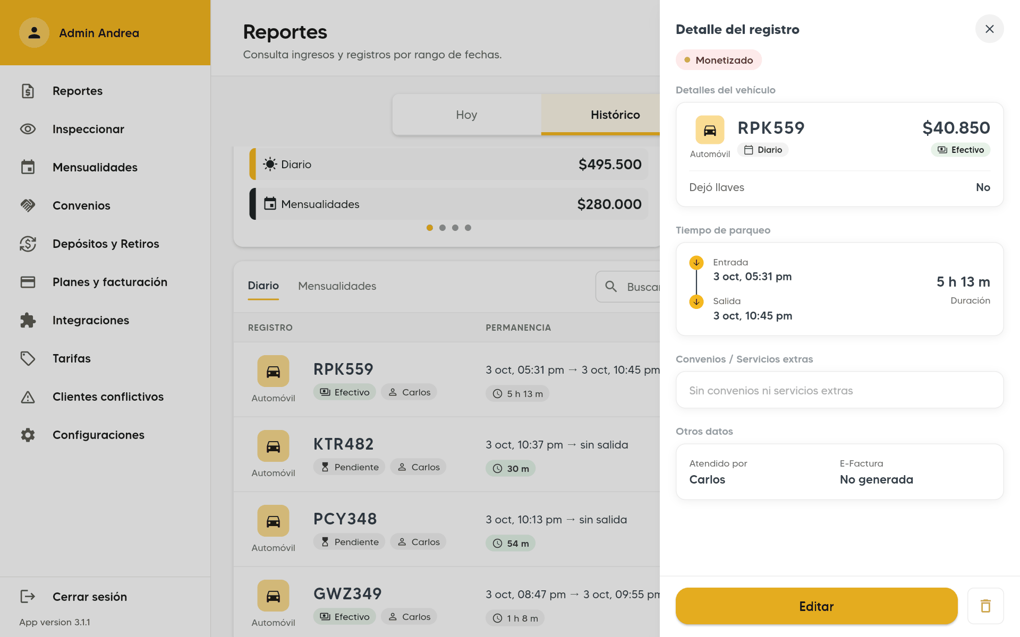
Task: Open Depósitos y Retiros icon
Action: point(28,244)
